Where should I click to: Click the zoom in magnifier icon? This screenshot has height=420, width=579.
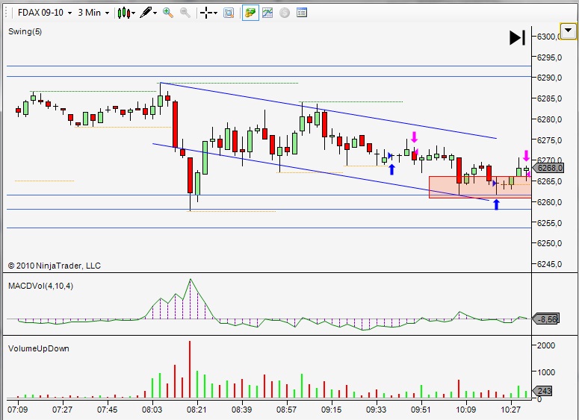[x=168, y=13]
